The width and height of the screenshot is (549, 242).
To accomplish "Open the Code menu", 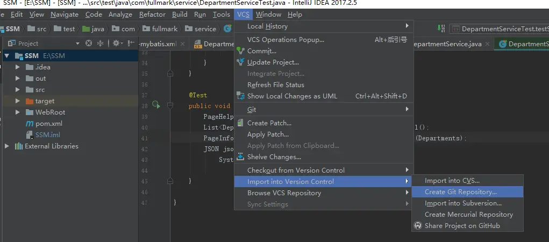I will (x=94, y=15).
